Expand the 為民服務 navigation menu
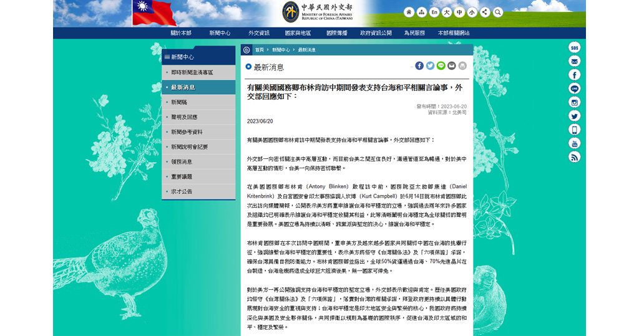This screenshot has height=336, width=639. pyautogui.click(x=414, y=33)
